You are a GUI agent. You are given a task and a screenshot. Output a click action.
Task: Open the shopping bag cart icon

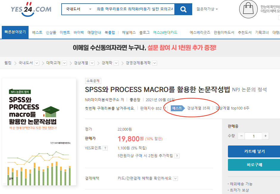click(x=248, y=9)
